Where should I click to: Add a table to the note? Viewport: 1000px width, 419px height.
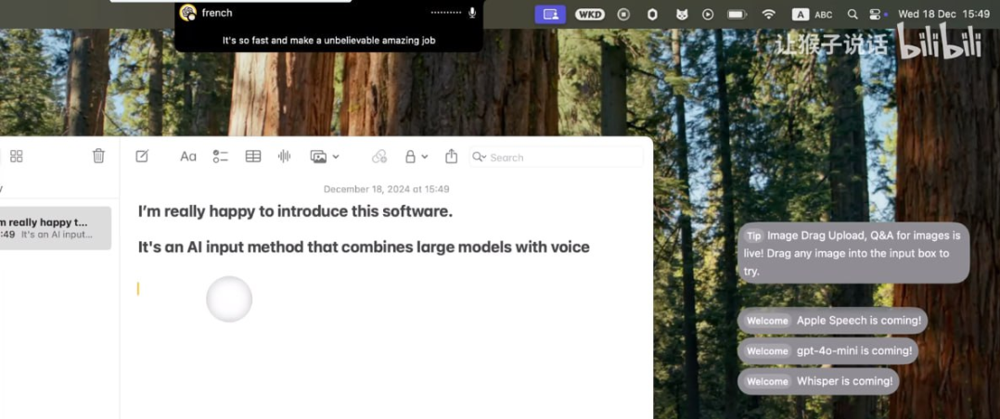tap(252, 157)
